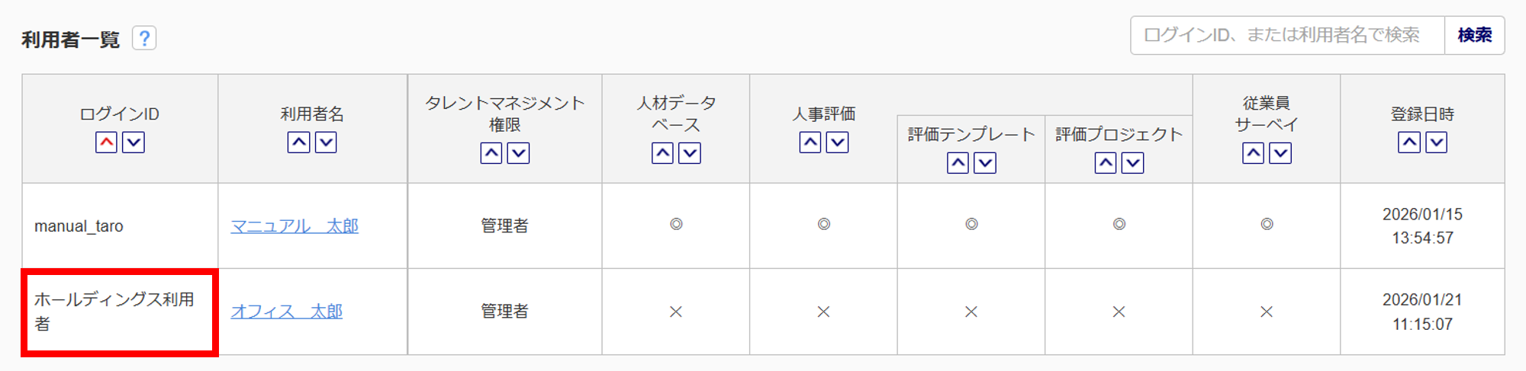Image resolution: width=1526 pixels, height=371 pixels.
Task: Sort 人材データベース column descending
Action: [690, 153]
